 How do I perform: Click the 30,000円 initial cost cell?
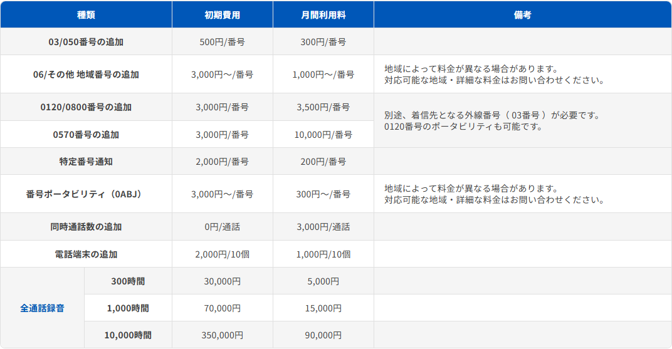[223, 281]
